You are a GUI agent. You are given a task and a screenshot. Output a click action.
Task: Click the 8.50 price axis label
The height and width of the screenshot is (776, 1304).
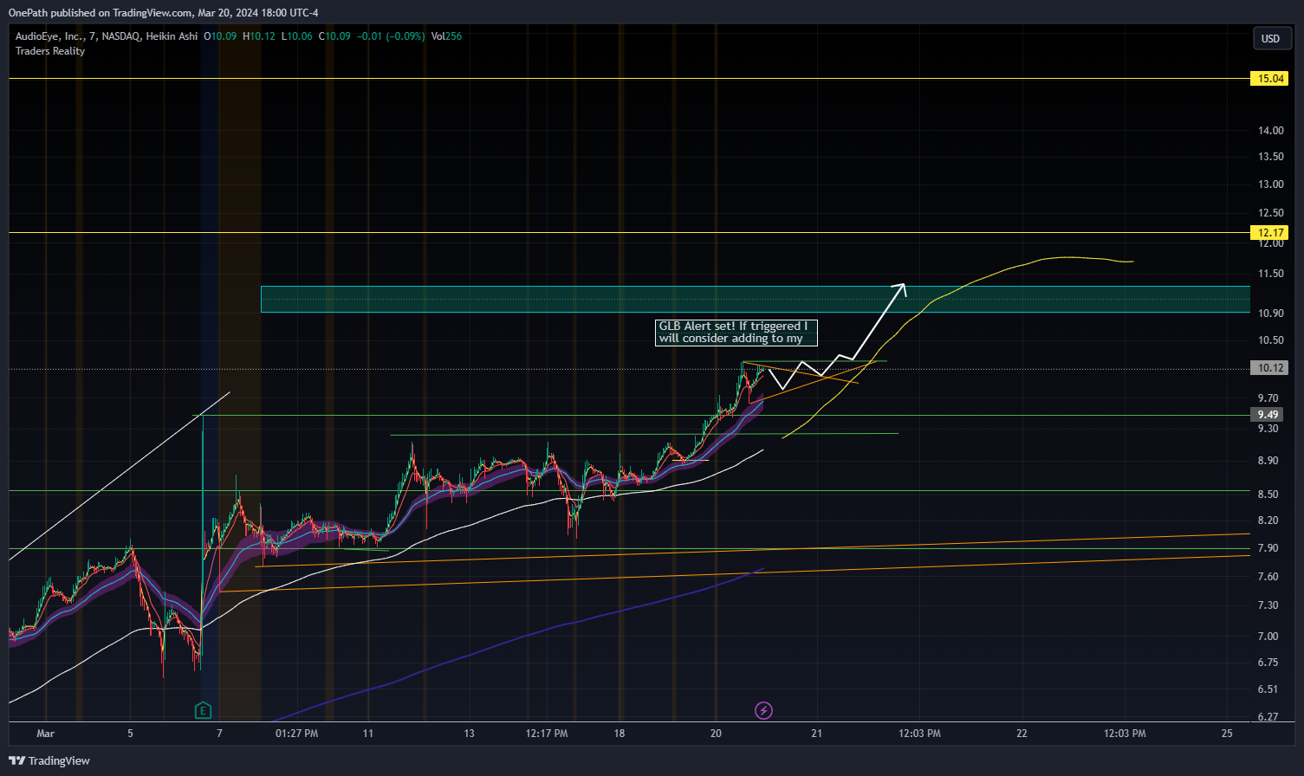point(1268,495)
